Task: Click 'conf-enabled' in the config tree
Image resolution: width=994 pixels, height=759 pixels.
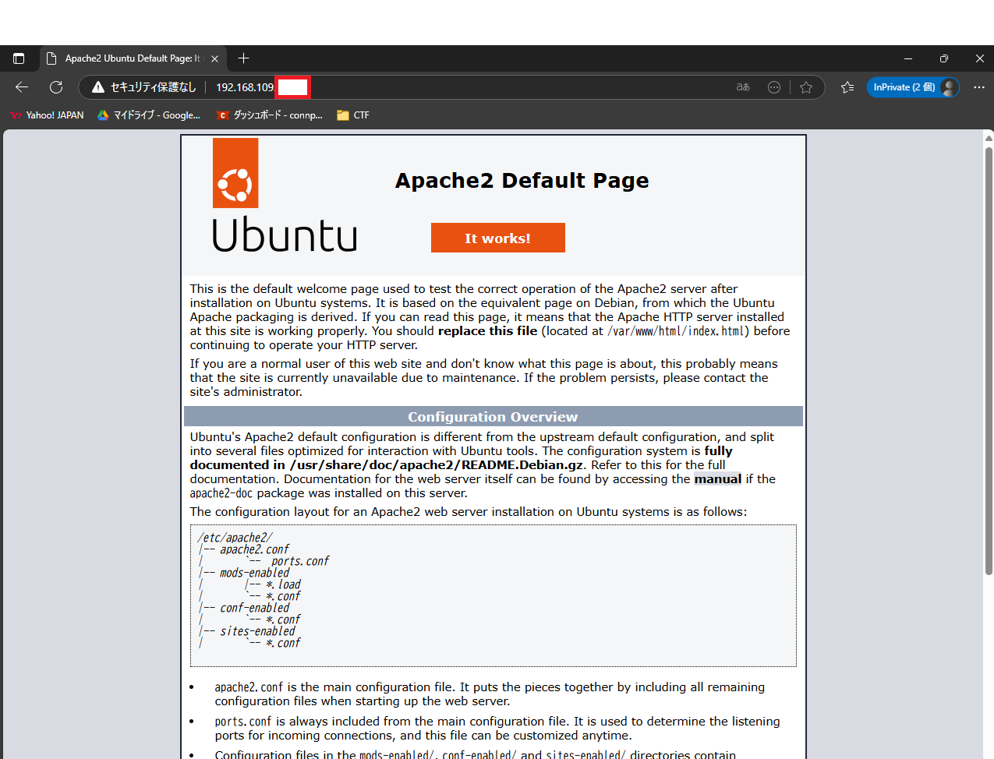Action: [x=254, y=608]
